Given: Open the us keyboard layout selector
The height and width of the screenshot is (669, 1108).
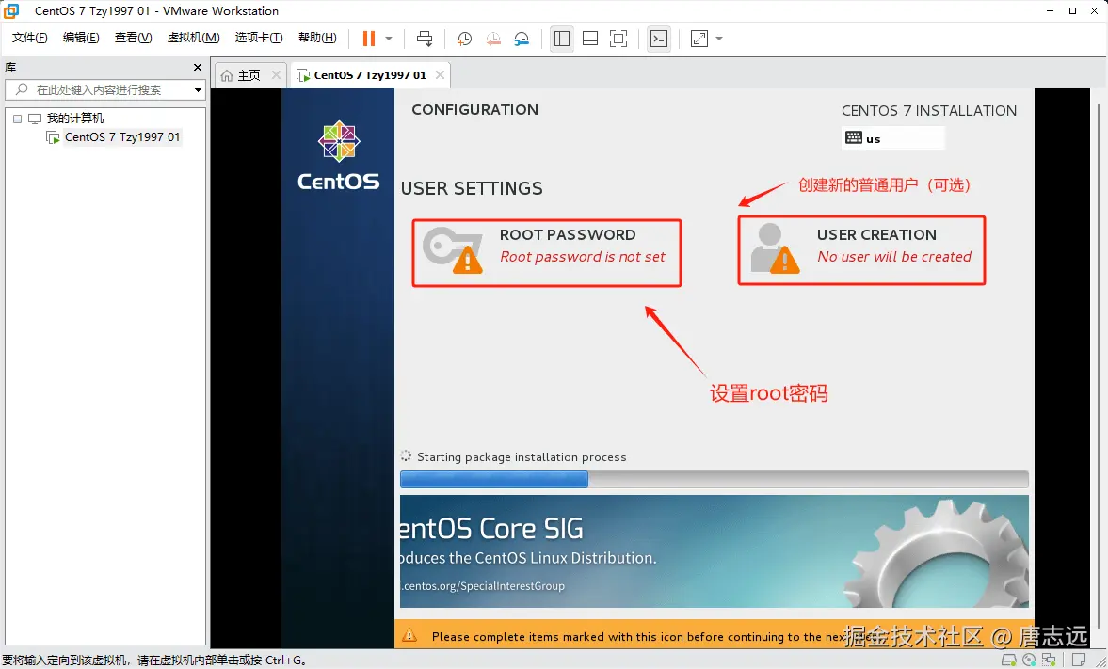Looking at the screenshot, I should point(893,138).
